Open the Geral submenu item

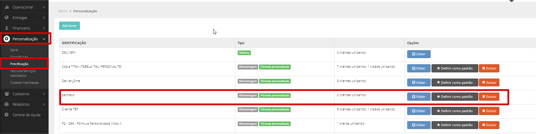[14, 50]
